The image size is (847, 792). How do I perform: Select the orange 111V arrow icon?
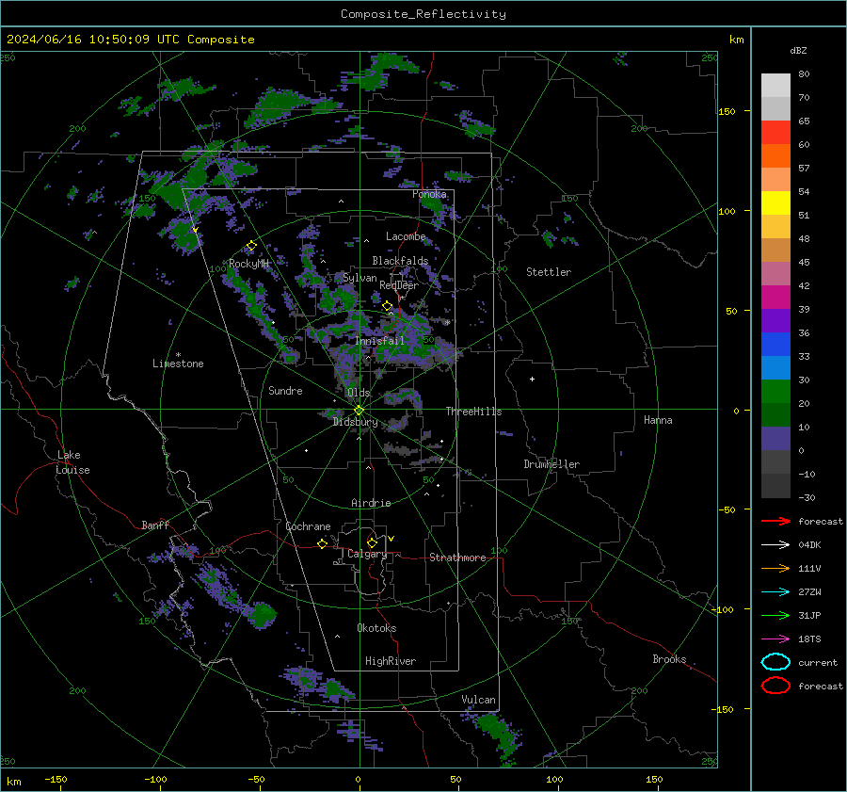pyautogui.click(x=775, y=568)
